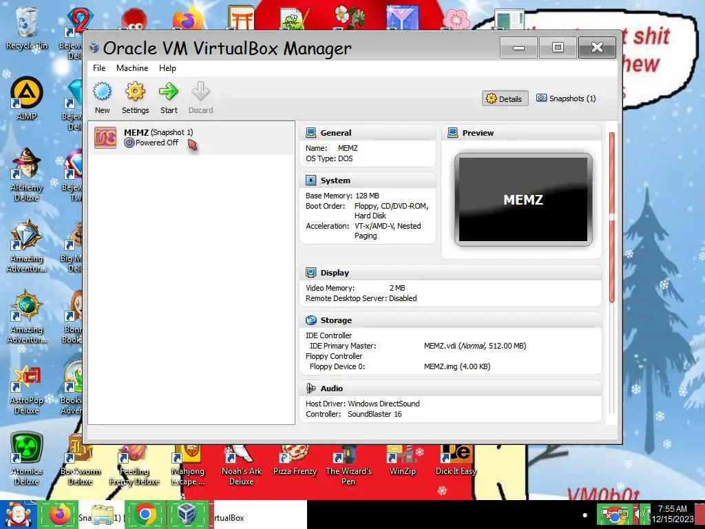Open the AstroPop Deluxe desktop shortcut
This screenshot has height=529, width=705.
26,389
